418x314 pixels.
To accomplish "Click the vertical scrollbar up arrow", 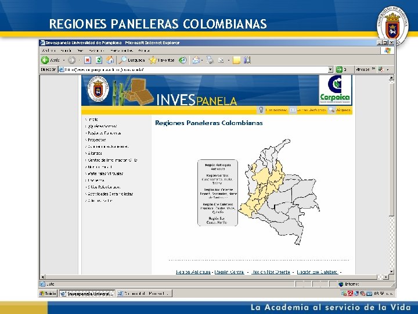I will (x=391, y=78).
